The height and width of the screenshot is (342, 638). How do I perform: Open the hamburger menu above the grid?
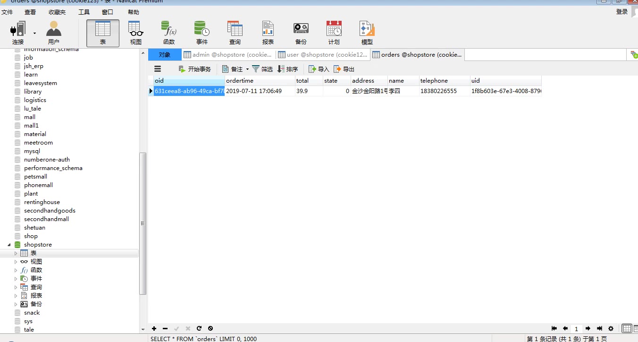(158, 69)
